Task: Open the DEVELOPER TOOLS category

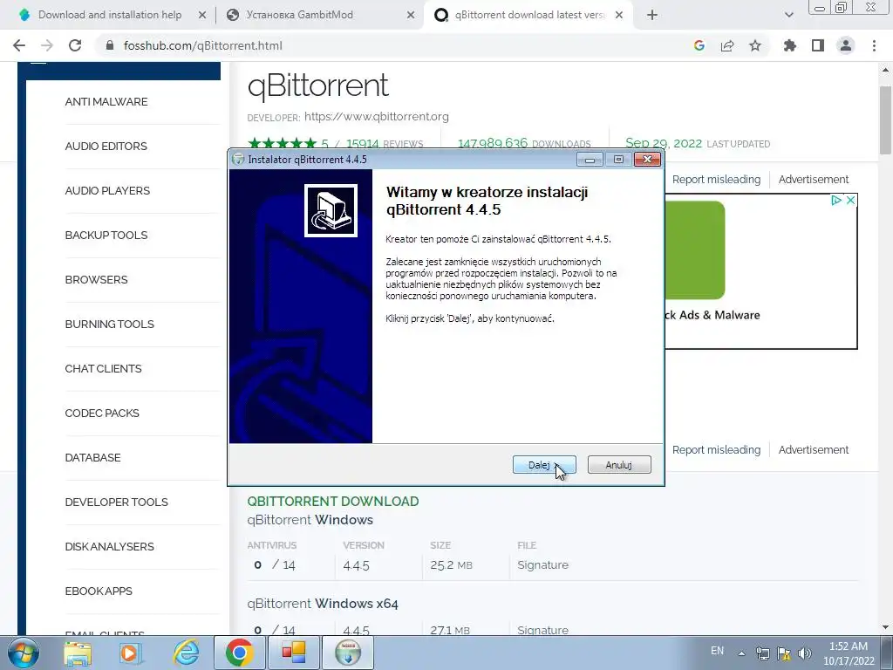Action: pos(116,502)
